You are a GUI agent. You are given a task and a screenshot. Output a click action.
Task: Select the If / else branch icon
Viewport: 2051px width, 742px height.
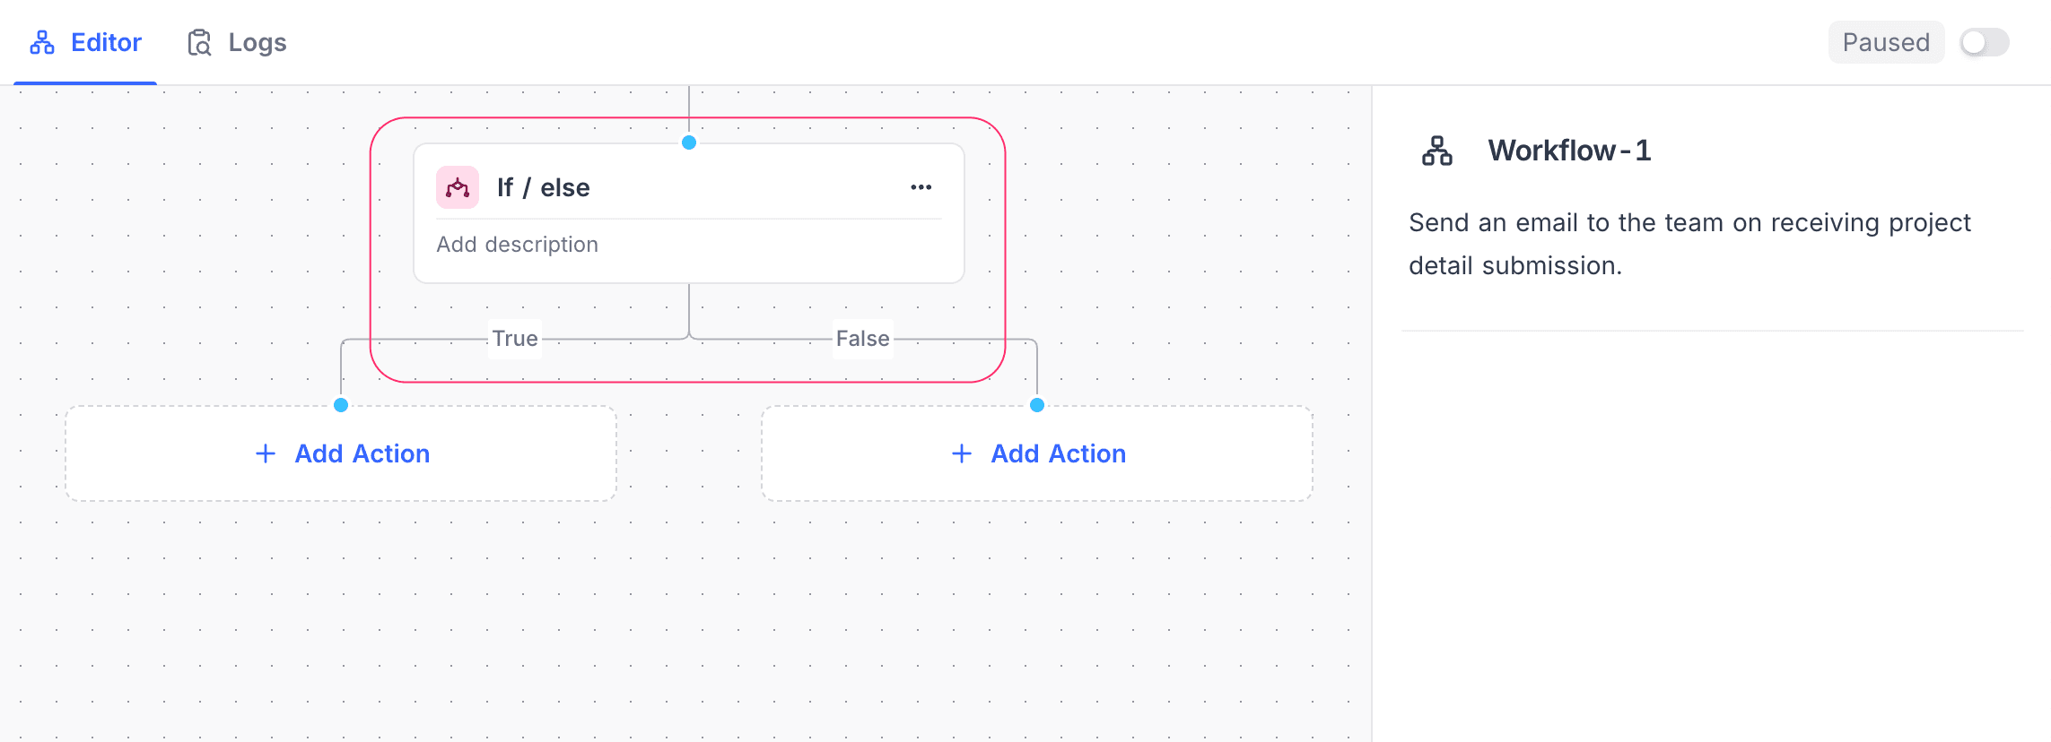click(458, 187)
